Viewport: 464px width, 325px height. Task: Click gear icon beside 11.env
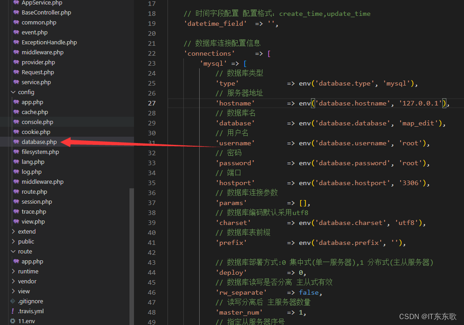(13, 321)
